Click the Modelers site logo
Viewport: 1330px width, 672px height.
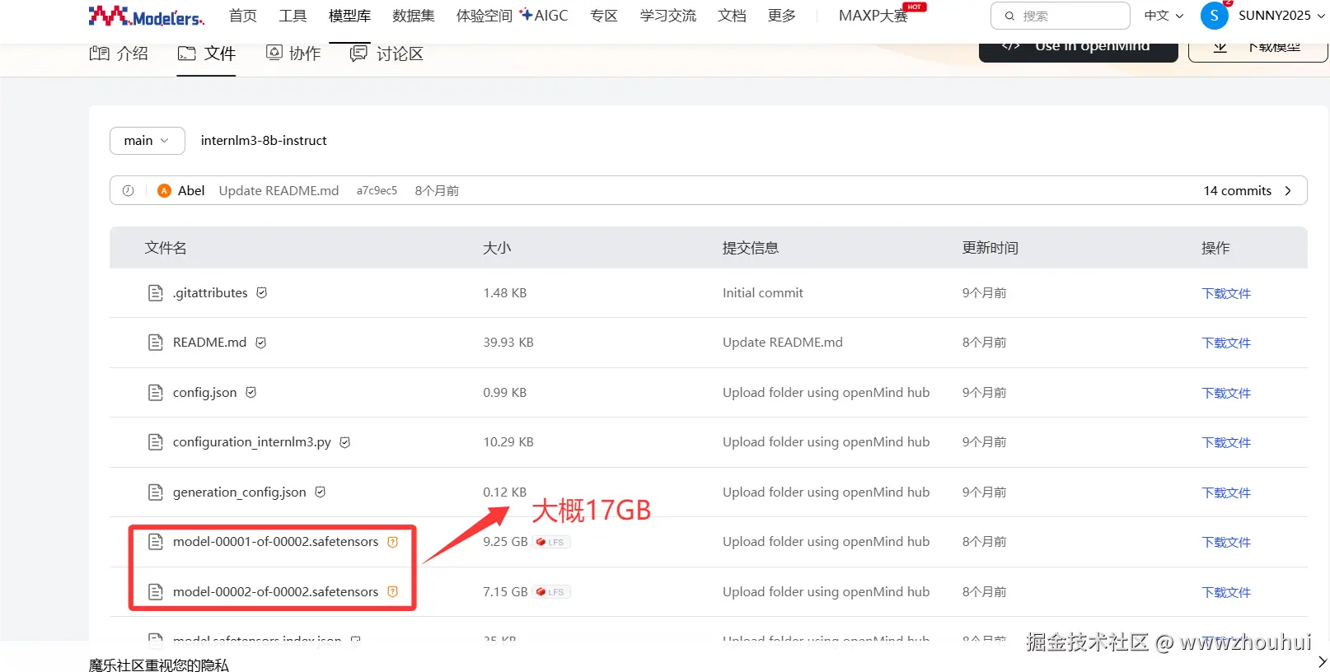[147, 16]
